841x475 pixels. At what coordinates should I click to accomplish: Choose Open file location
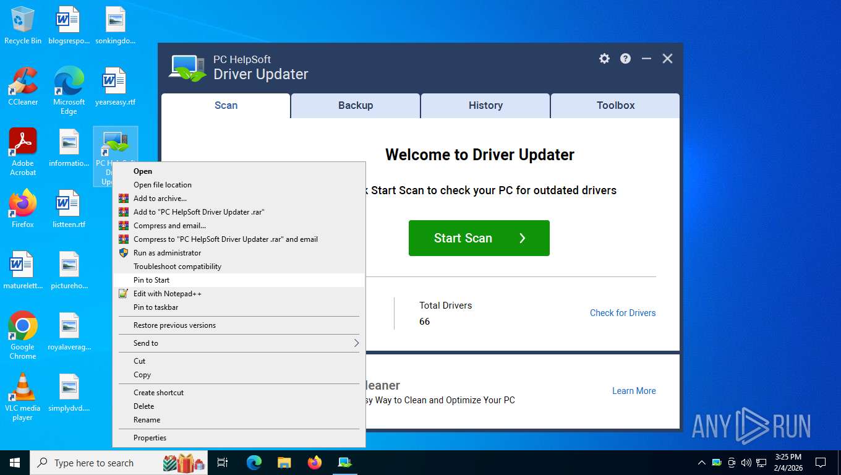[239, 185]
